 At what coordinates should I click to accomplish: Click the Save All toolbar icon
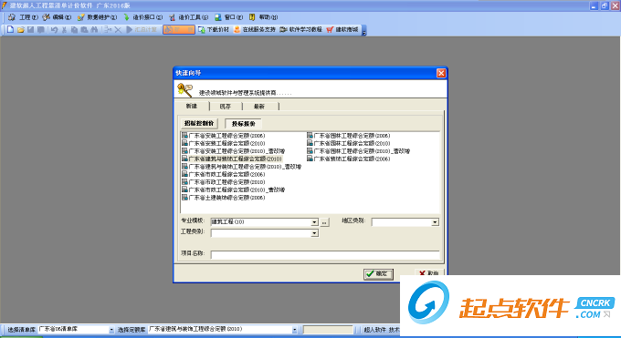point(40,29)
